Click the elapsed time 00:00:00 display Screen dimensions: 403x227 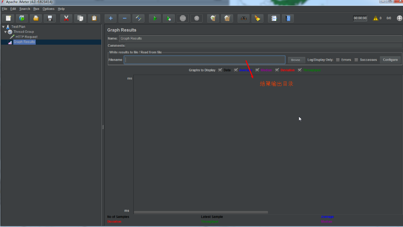360,18
